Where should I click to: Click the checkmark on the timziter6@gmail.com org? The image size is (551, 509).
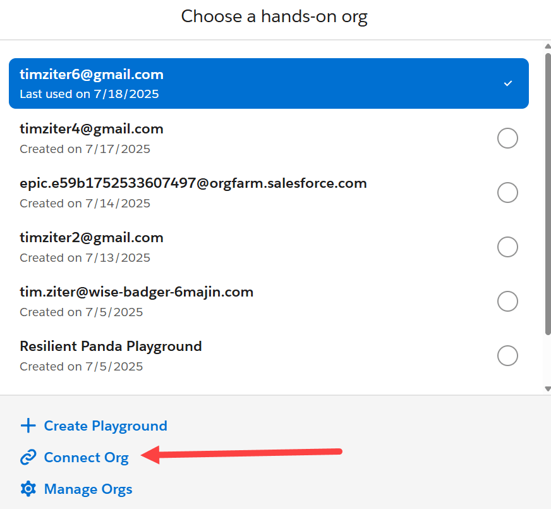pos(508,83)
